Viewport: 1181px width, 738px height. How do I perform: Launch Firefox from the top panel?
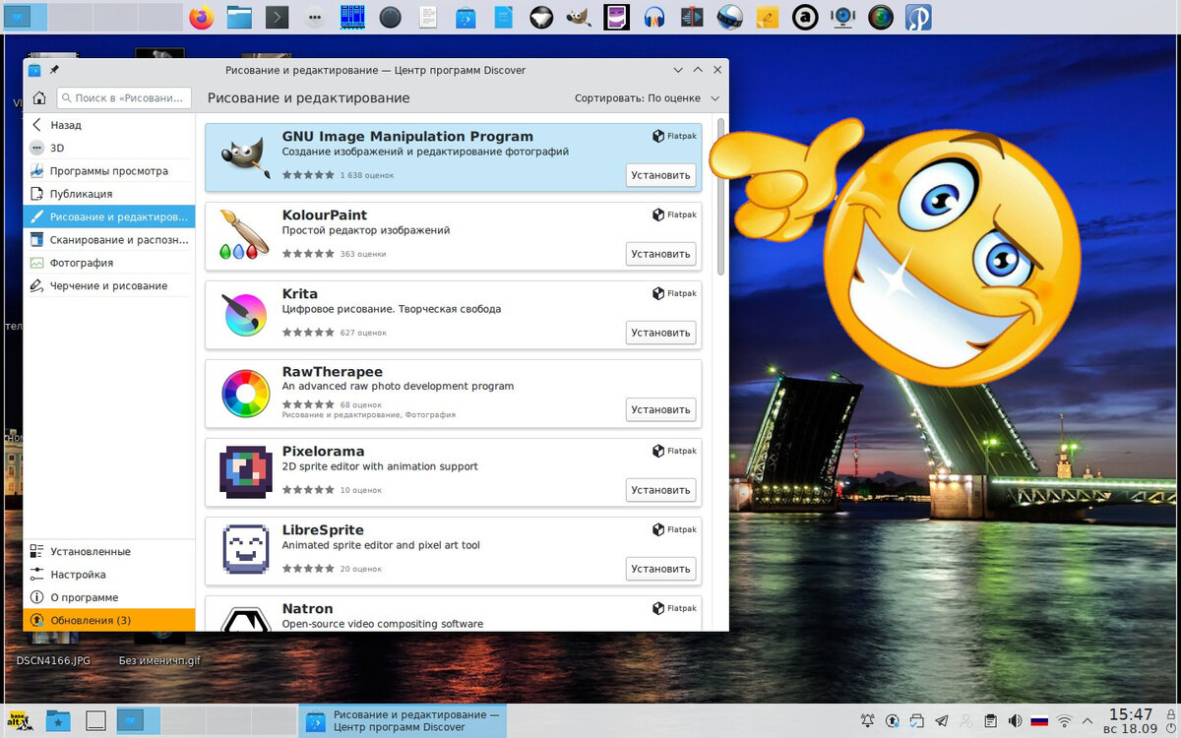coord(201,17)
